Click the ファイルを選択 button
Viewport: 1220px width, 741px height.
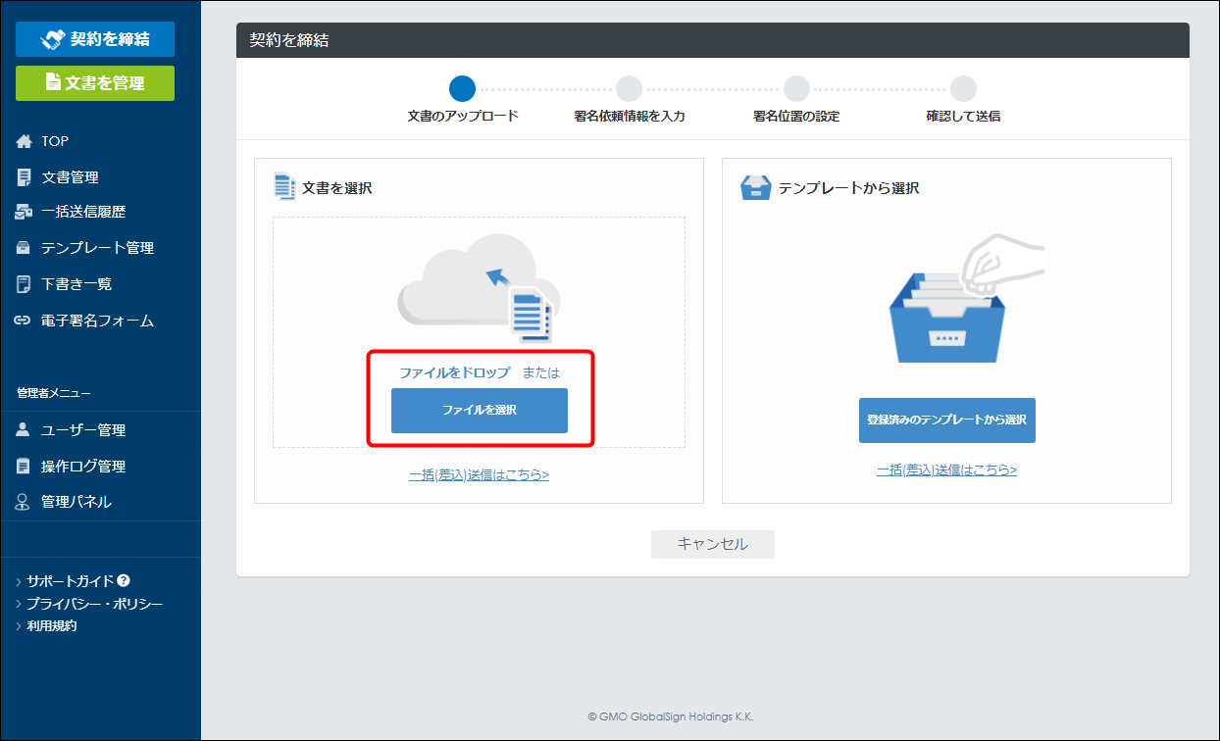(x=480, y=411)
